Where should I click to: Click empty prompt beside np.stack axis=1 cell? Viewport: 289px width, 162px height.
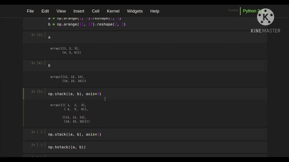point(37,132)
